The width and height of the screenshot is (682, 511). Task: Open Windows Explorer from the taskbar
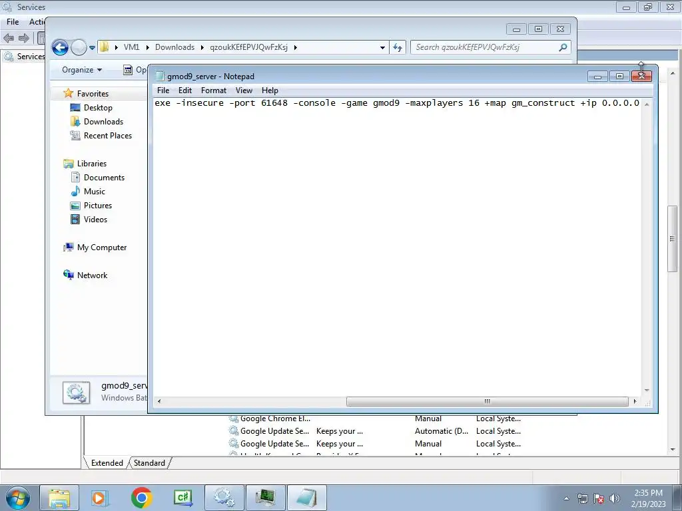(x=59, y=498)
